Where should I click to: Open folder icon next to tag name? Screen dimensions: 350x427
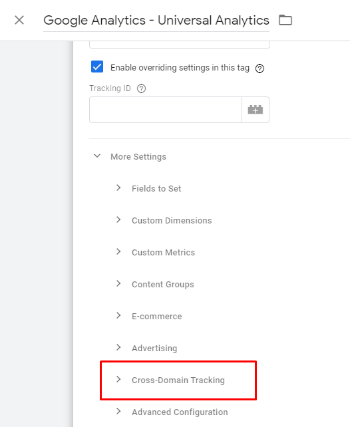point(285,20)
